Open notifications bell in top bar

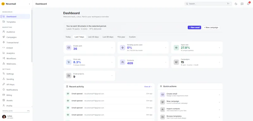point(248,4)
